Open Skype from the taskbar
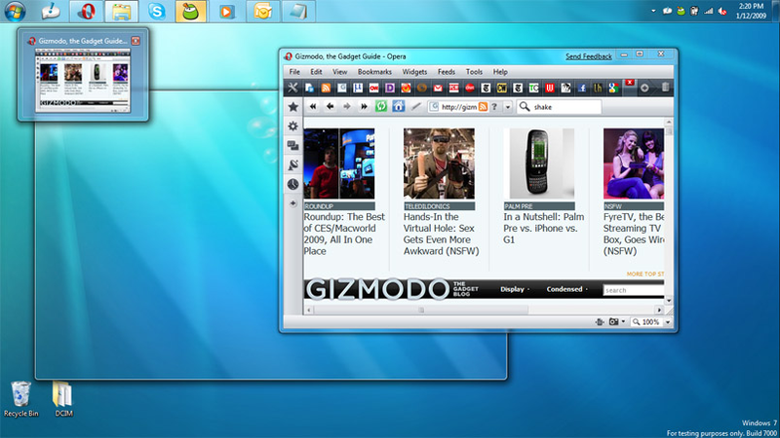Image resolution: width=780 pixels, height=438 pixels. click(x=157, y=11)
